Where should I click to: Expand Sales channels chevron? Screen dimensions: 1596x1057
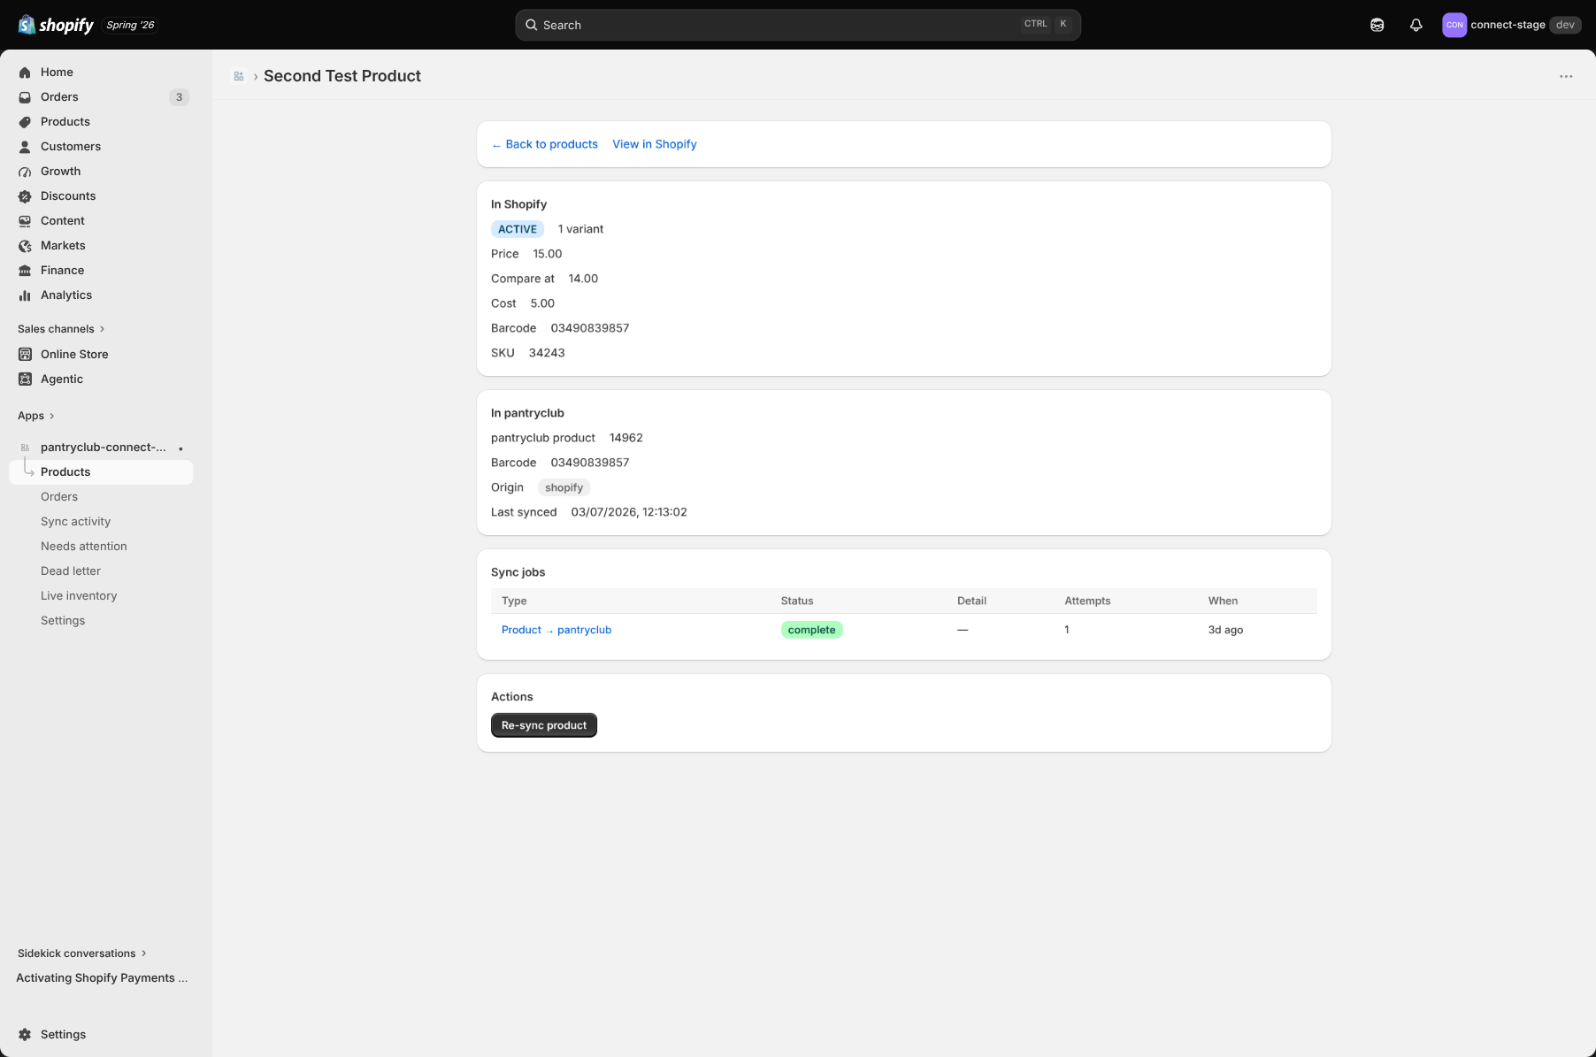click(x=102, y=329)
